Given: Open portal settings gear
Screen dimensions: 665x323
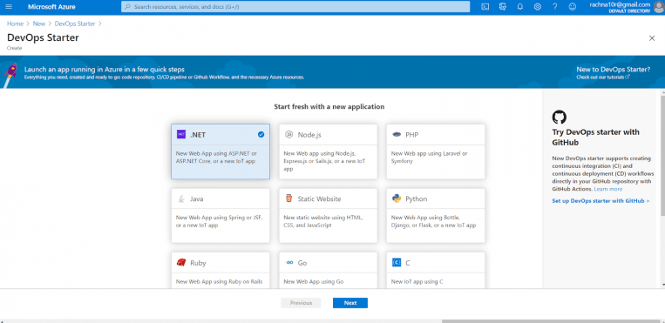Looking at the screenshot, I should click(x=538, y=7).
